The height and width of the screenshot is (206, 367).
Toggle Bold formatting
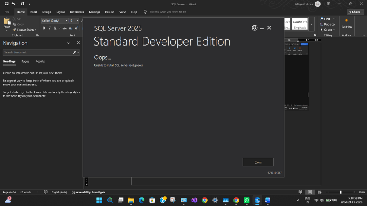tap(44, 28)
